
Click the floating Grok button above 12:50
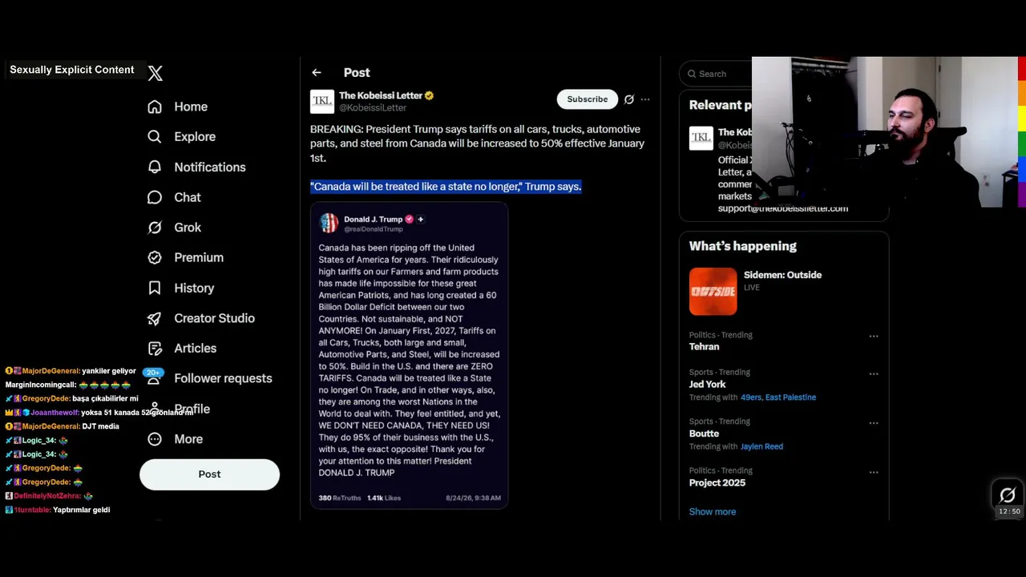coord(1008,494)
